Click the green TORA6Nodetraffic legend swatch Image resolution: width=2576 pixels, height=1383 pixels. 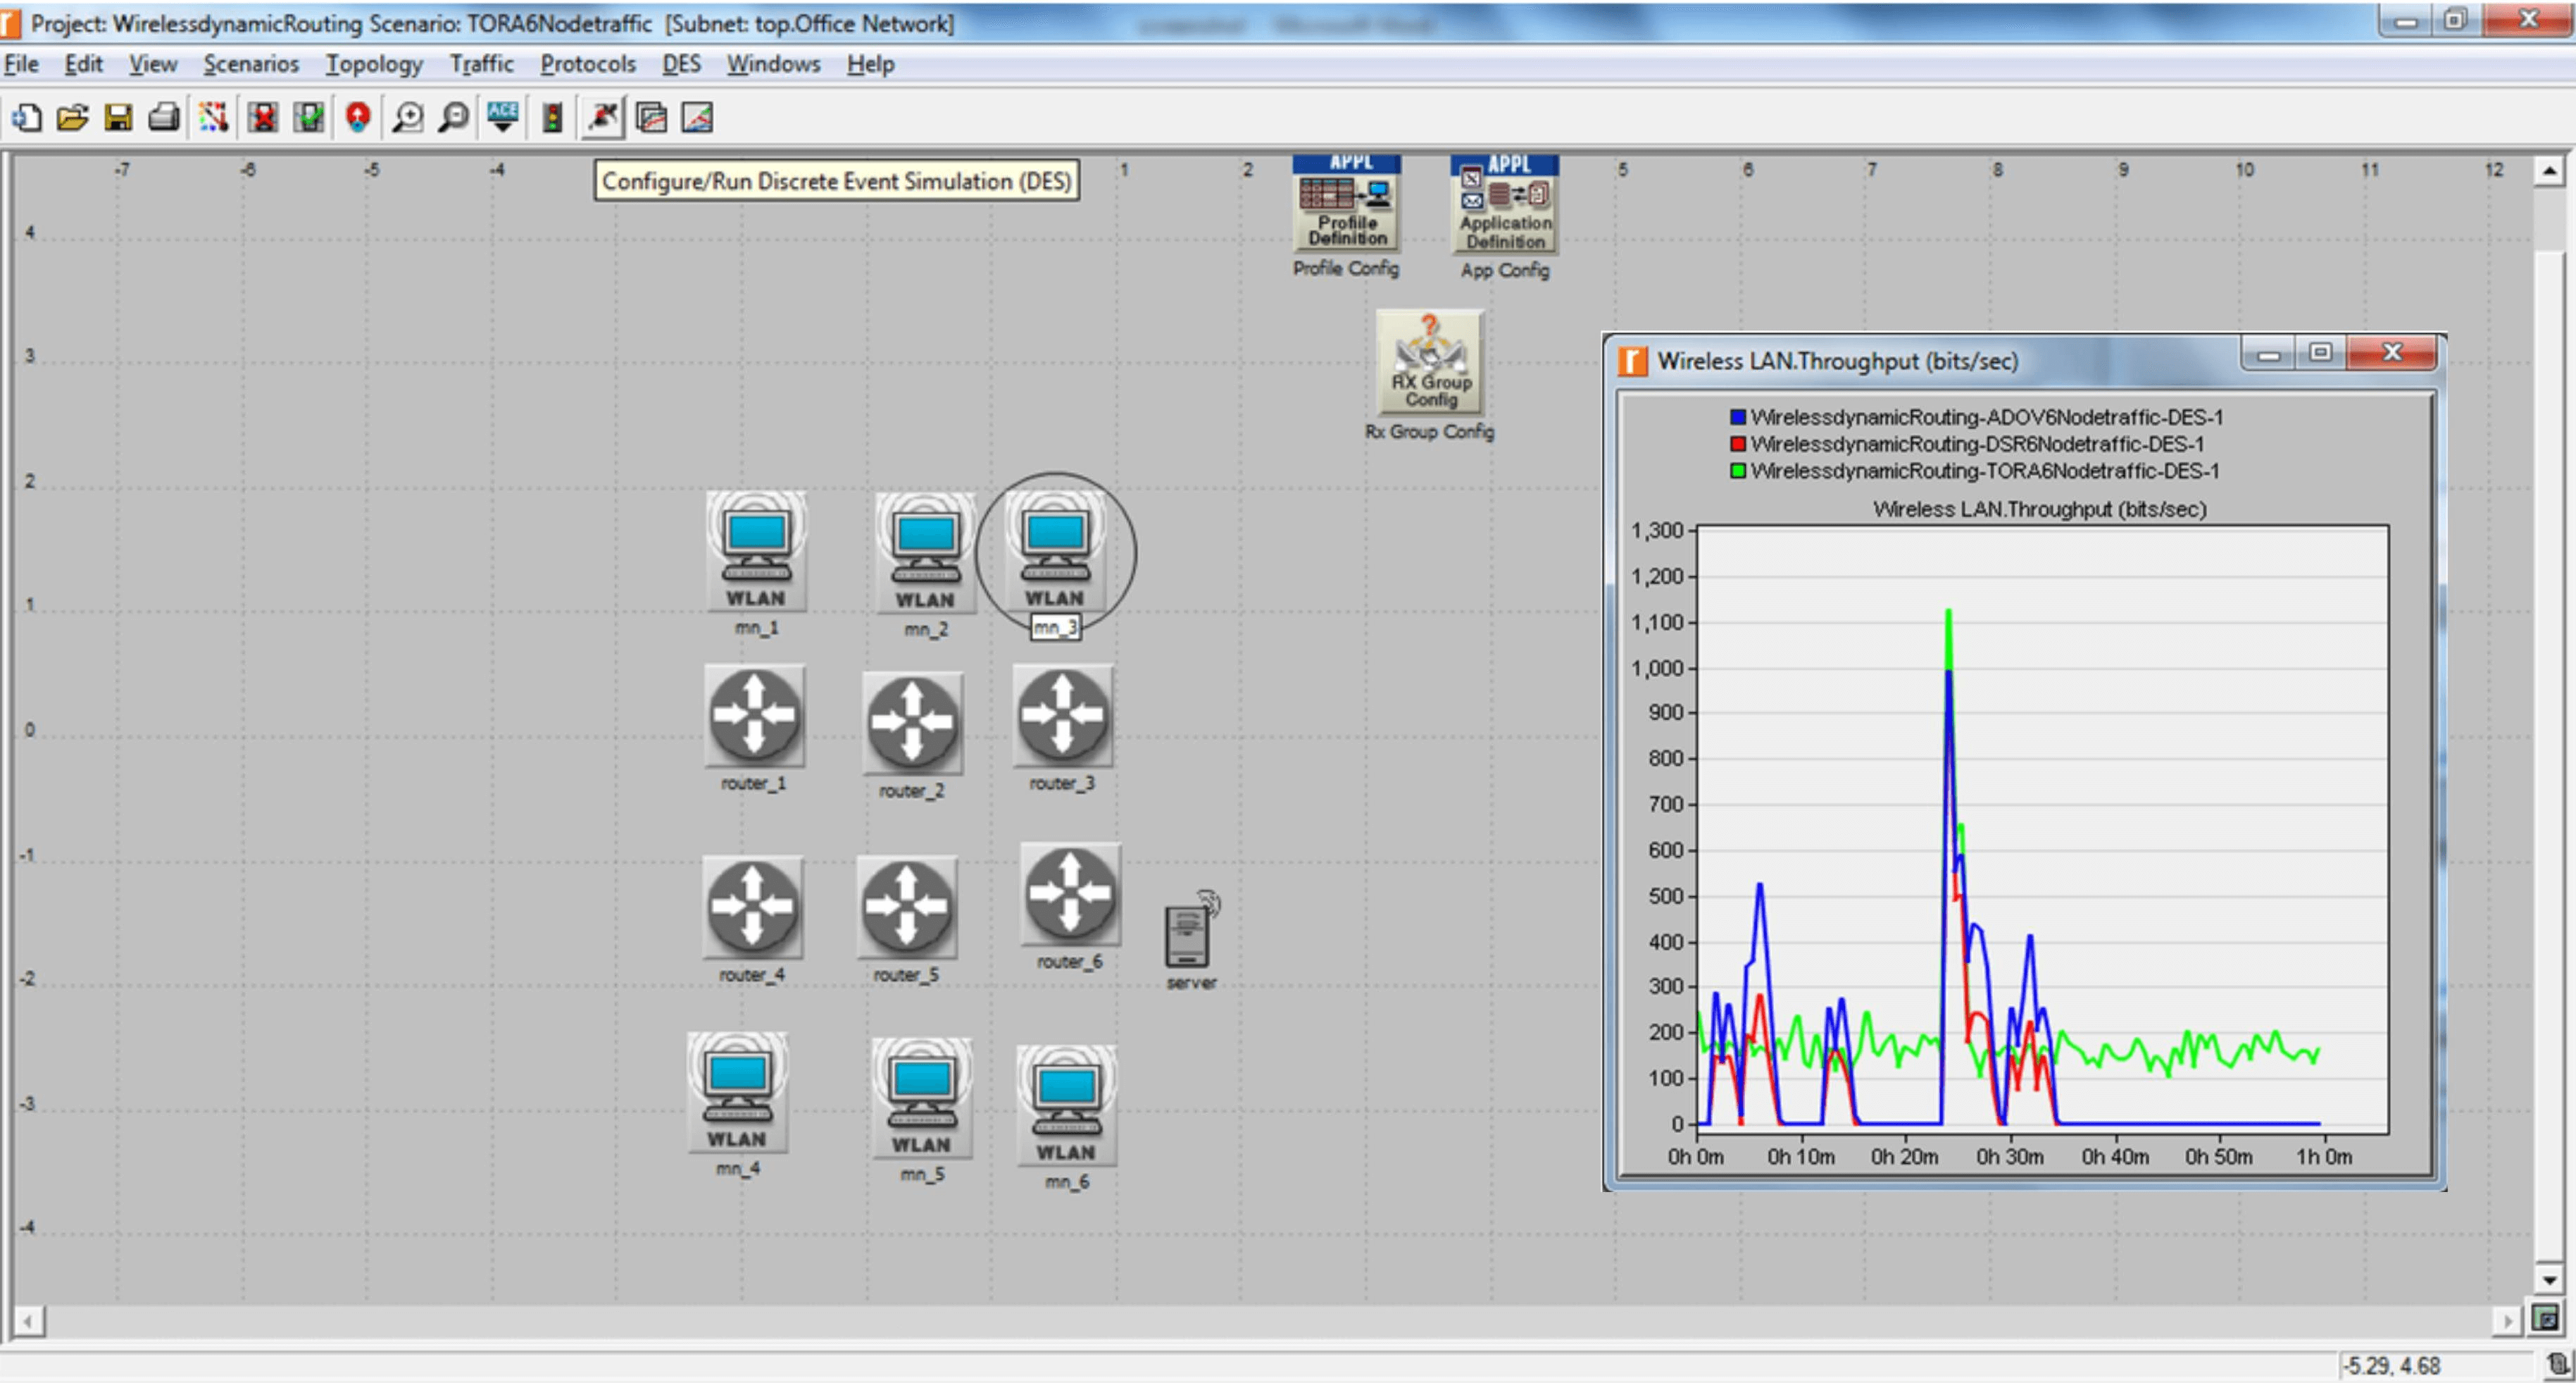1738,471
